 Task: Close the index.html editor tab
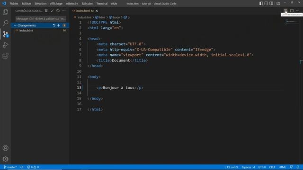97,11
